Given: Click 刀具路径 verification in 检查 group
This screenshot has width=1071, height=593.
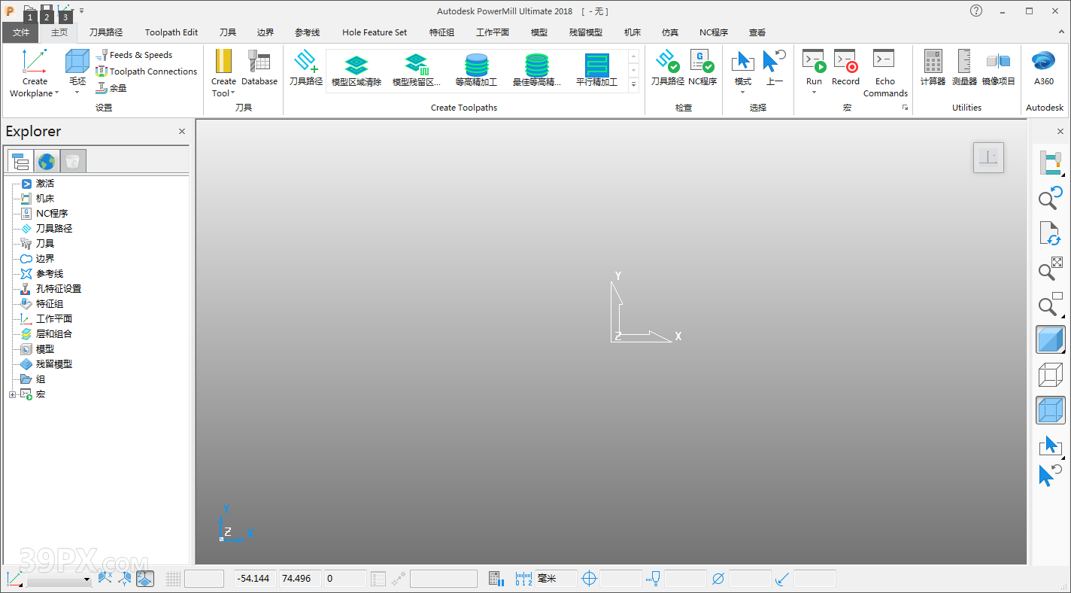Looking at the screenshot, I should click(667, 68).
